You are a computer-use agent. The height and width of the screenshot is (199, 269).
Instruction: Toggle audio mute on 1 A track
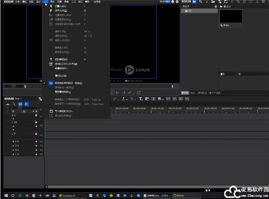[36, 141]
